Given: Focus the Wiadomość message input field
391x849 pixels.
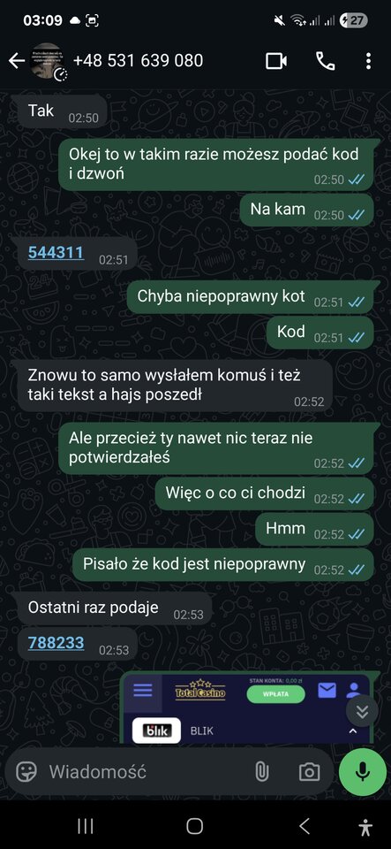Looking at the screenshot, I should click(146, 771).
